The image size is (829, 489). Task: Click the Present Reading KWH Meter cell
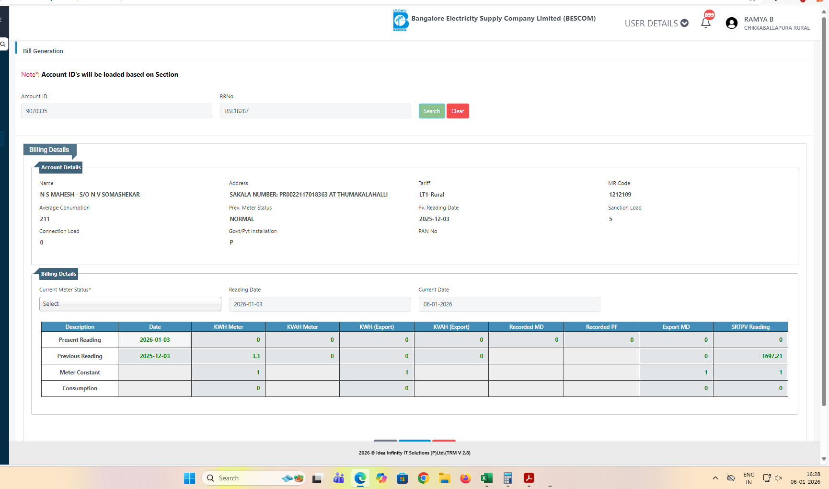pyautogui.click(x=229, y=340)
